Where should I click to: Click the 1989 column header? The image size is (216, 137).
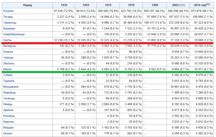[155, 5]
